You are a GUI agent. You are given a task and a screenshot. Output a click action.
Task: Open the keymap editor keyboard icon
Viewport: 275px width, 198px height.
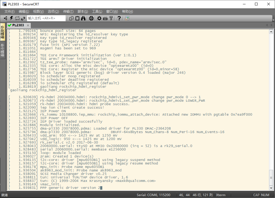105,18
